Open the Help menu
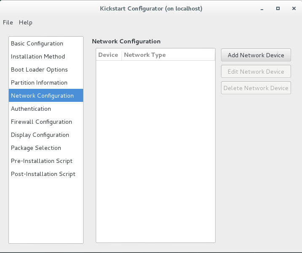 click(x=26, y=22)
